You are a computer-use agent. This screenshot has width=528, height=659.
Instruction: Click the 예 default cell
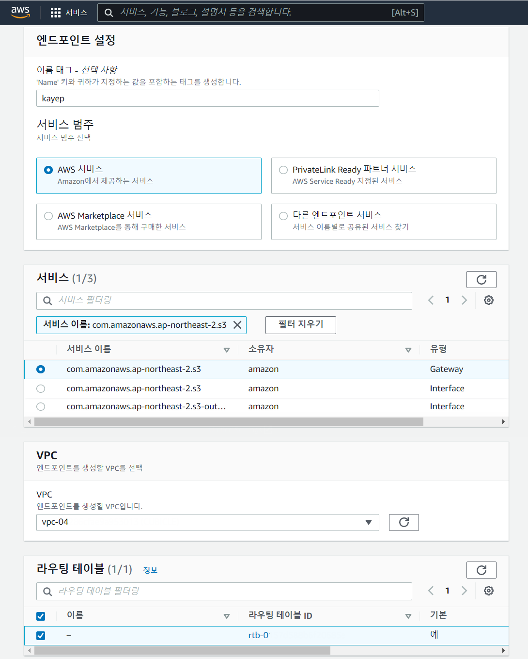(x=434, y=634)
